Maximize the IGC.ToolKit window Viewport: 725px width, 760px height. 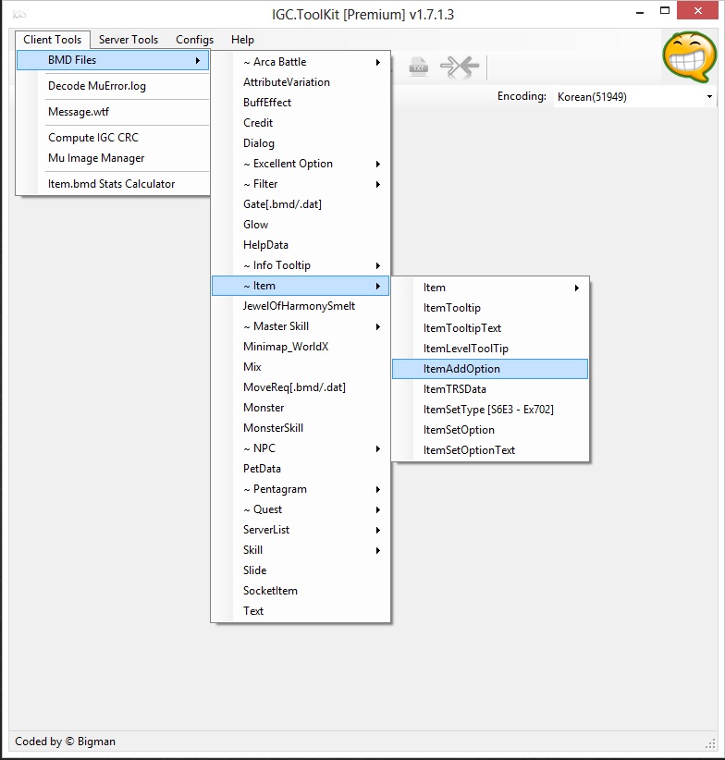pyautogui.click(x=665, y=11)
